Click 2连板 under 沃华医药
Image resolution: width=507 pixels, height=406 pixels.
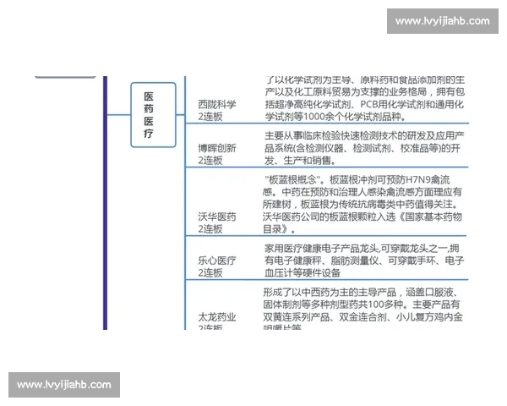tap(210, 229)
